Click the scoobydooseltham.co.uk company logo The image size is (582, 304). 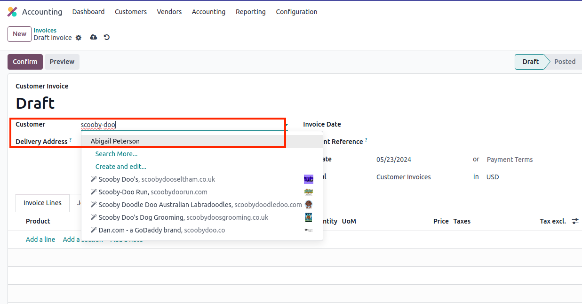pos(309,179)
